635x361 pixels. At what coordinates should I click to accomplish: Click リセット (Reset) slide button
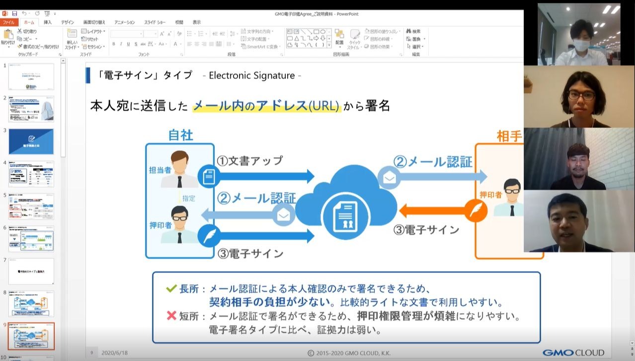[x=89, y=39]
